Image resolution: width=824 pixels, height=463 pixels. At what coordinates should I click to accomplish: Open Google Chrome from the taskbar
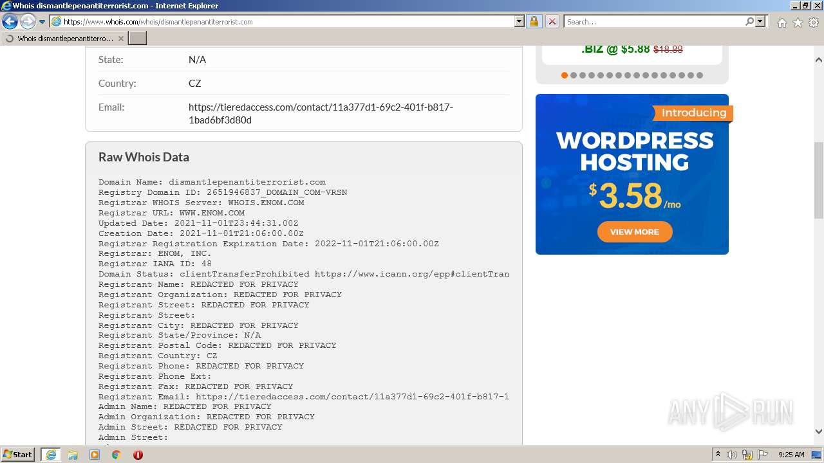pos(117,455)
